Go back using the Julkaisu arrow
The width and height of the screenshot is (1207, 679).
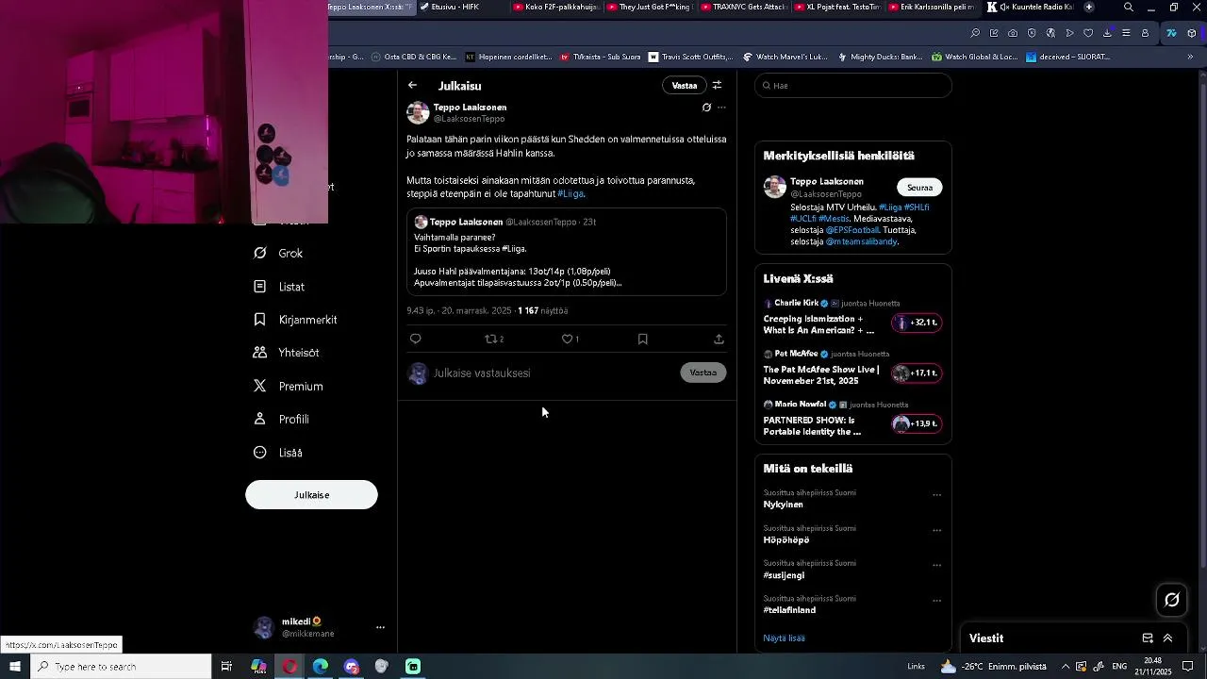(412, 85)
